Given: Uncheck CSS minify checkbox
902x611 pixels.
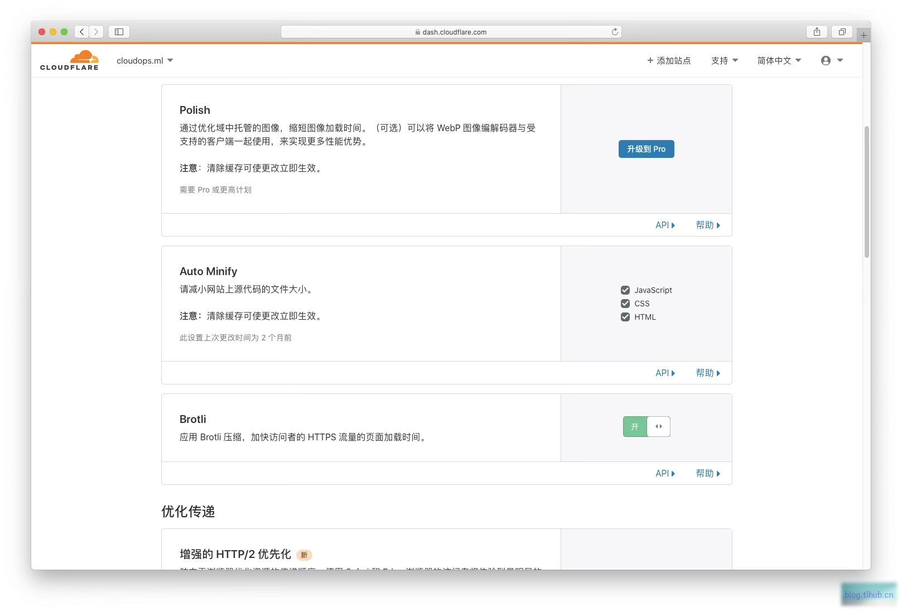Looking at the screenshot, I should [625, 304].
